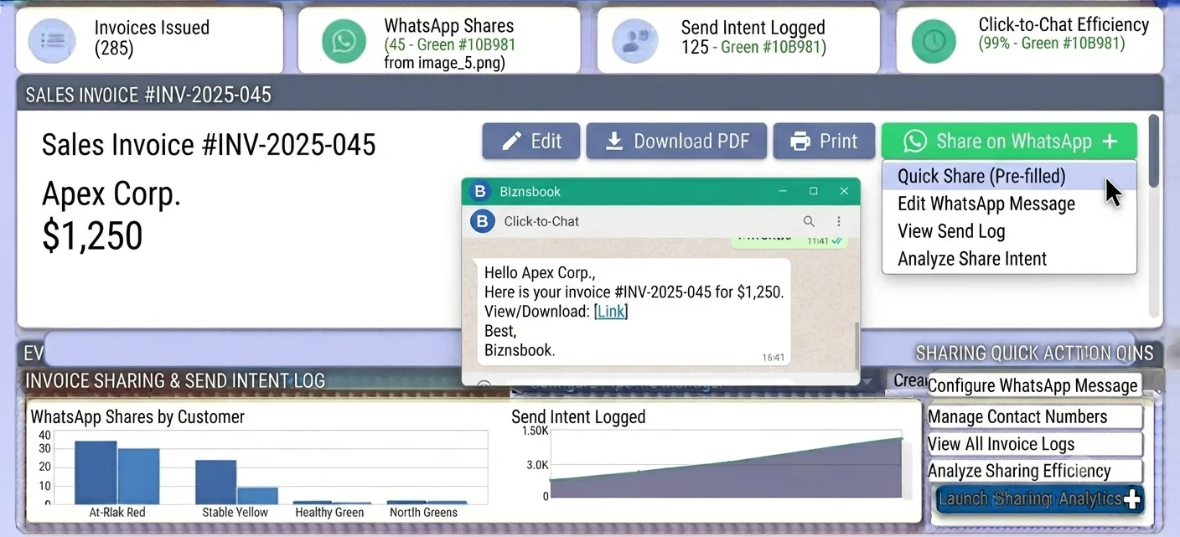
Task: Click the Stable Yellow bar in chart
Action: pyautogui.click(x=215, y=482)
